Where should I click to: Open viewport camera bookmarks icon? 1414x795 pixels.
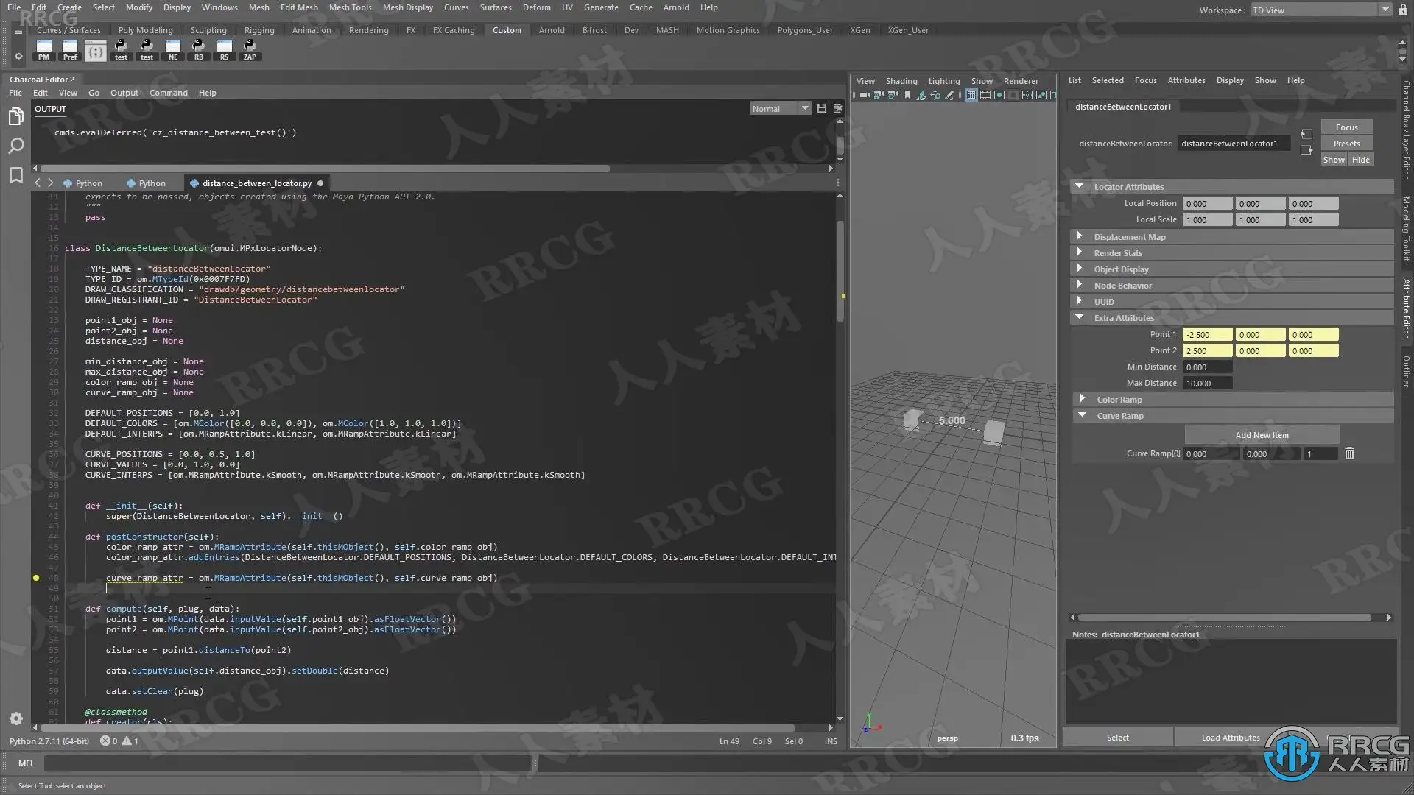point(907,95)
